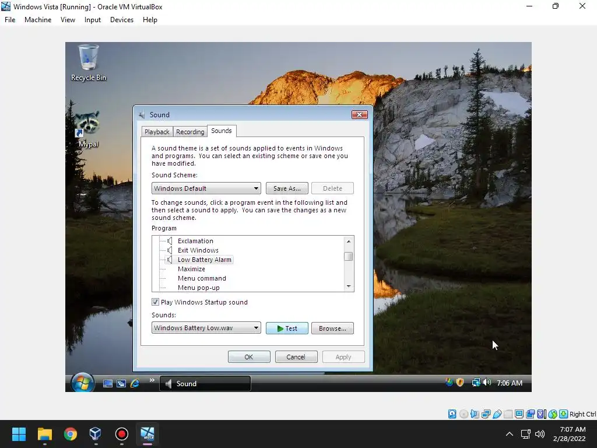Screen dimensions: 597x448
Task: Open VirtualBox File menu
Action: click(10, 20)
